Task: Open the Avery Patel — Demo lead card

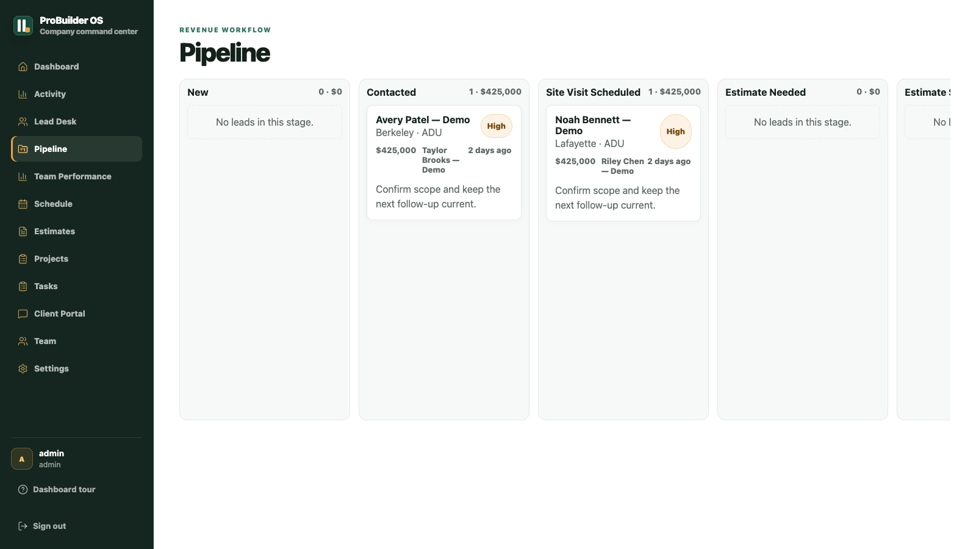Action: [444, 163]
